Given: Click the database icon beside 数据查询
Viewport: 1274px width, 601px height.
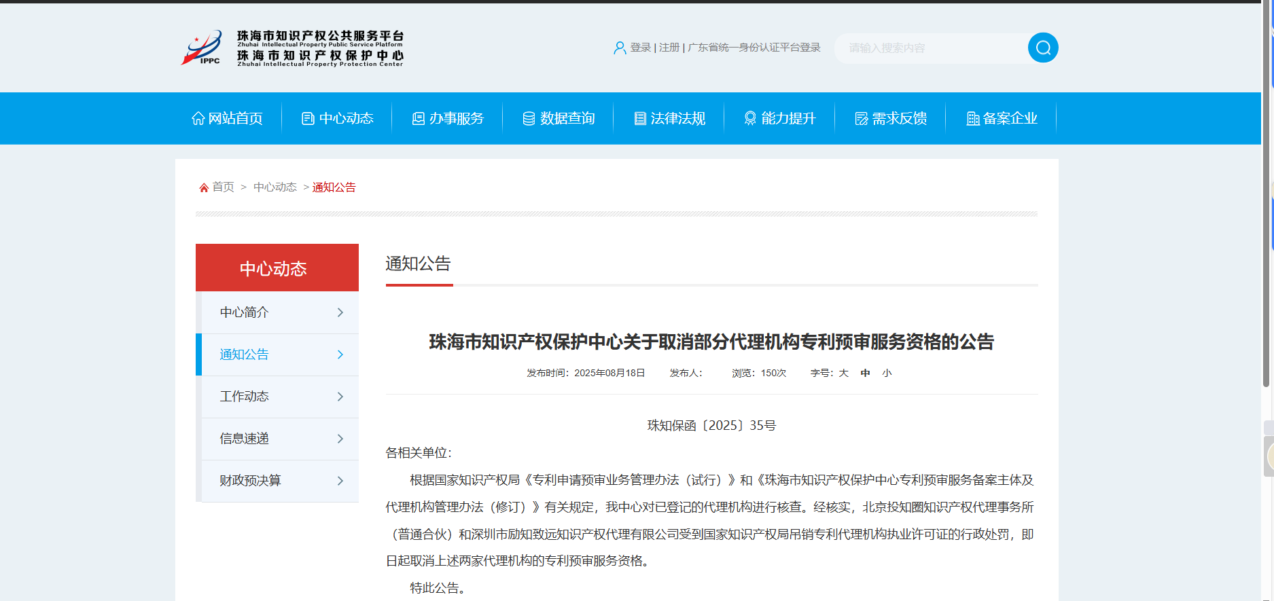Looking at the screenshot, I should point(529,118).
